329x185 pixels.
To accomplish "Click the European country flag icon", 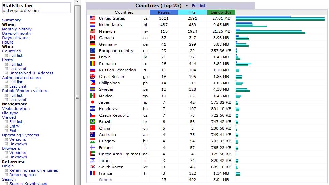I will [x=93, y=50].
